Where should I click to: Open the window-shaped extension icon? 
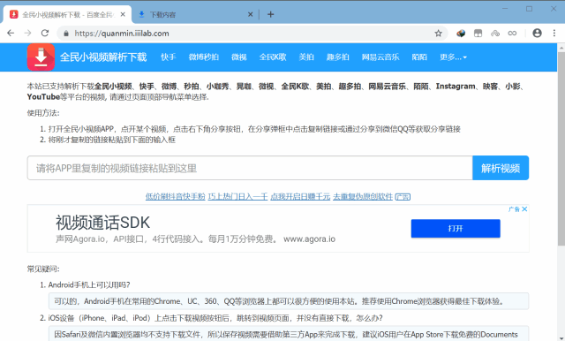coord(478,34)
